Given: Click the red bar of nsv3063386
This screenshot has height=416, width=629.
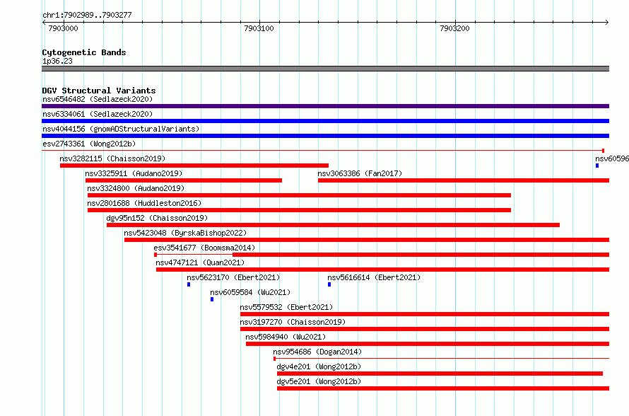Looking at the screenshot, I should coord(464,180).
